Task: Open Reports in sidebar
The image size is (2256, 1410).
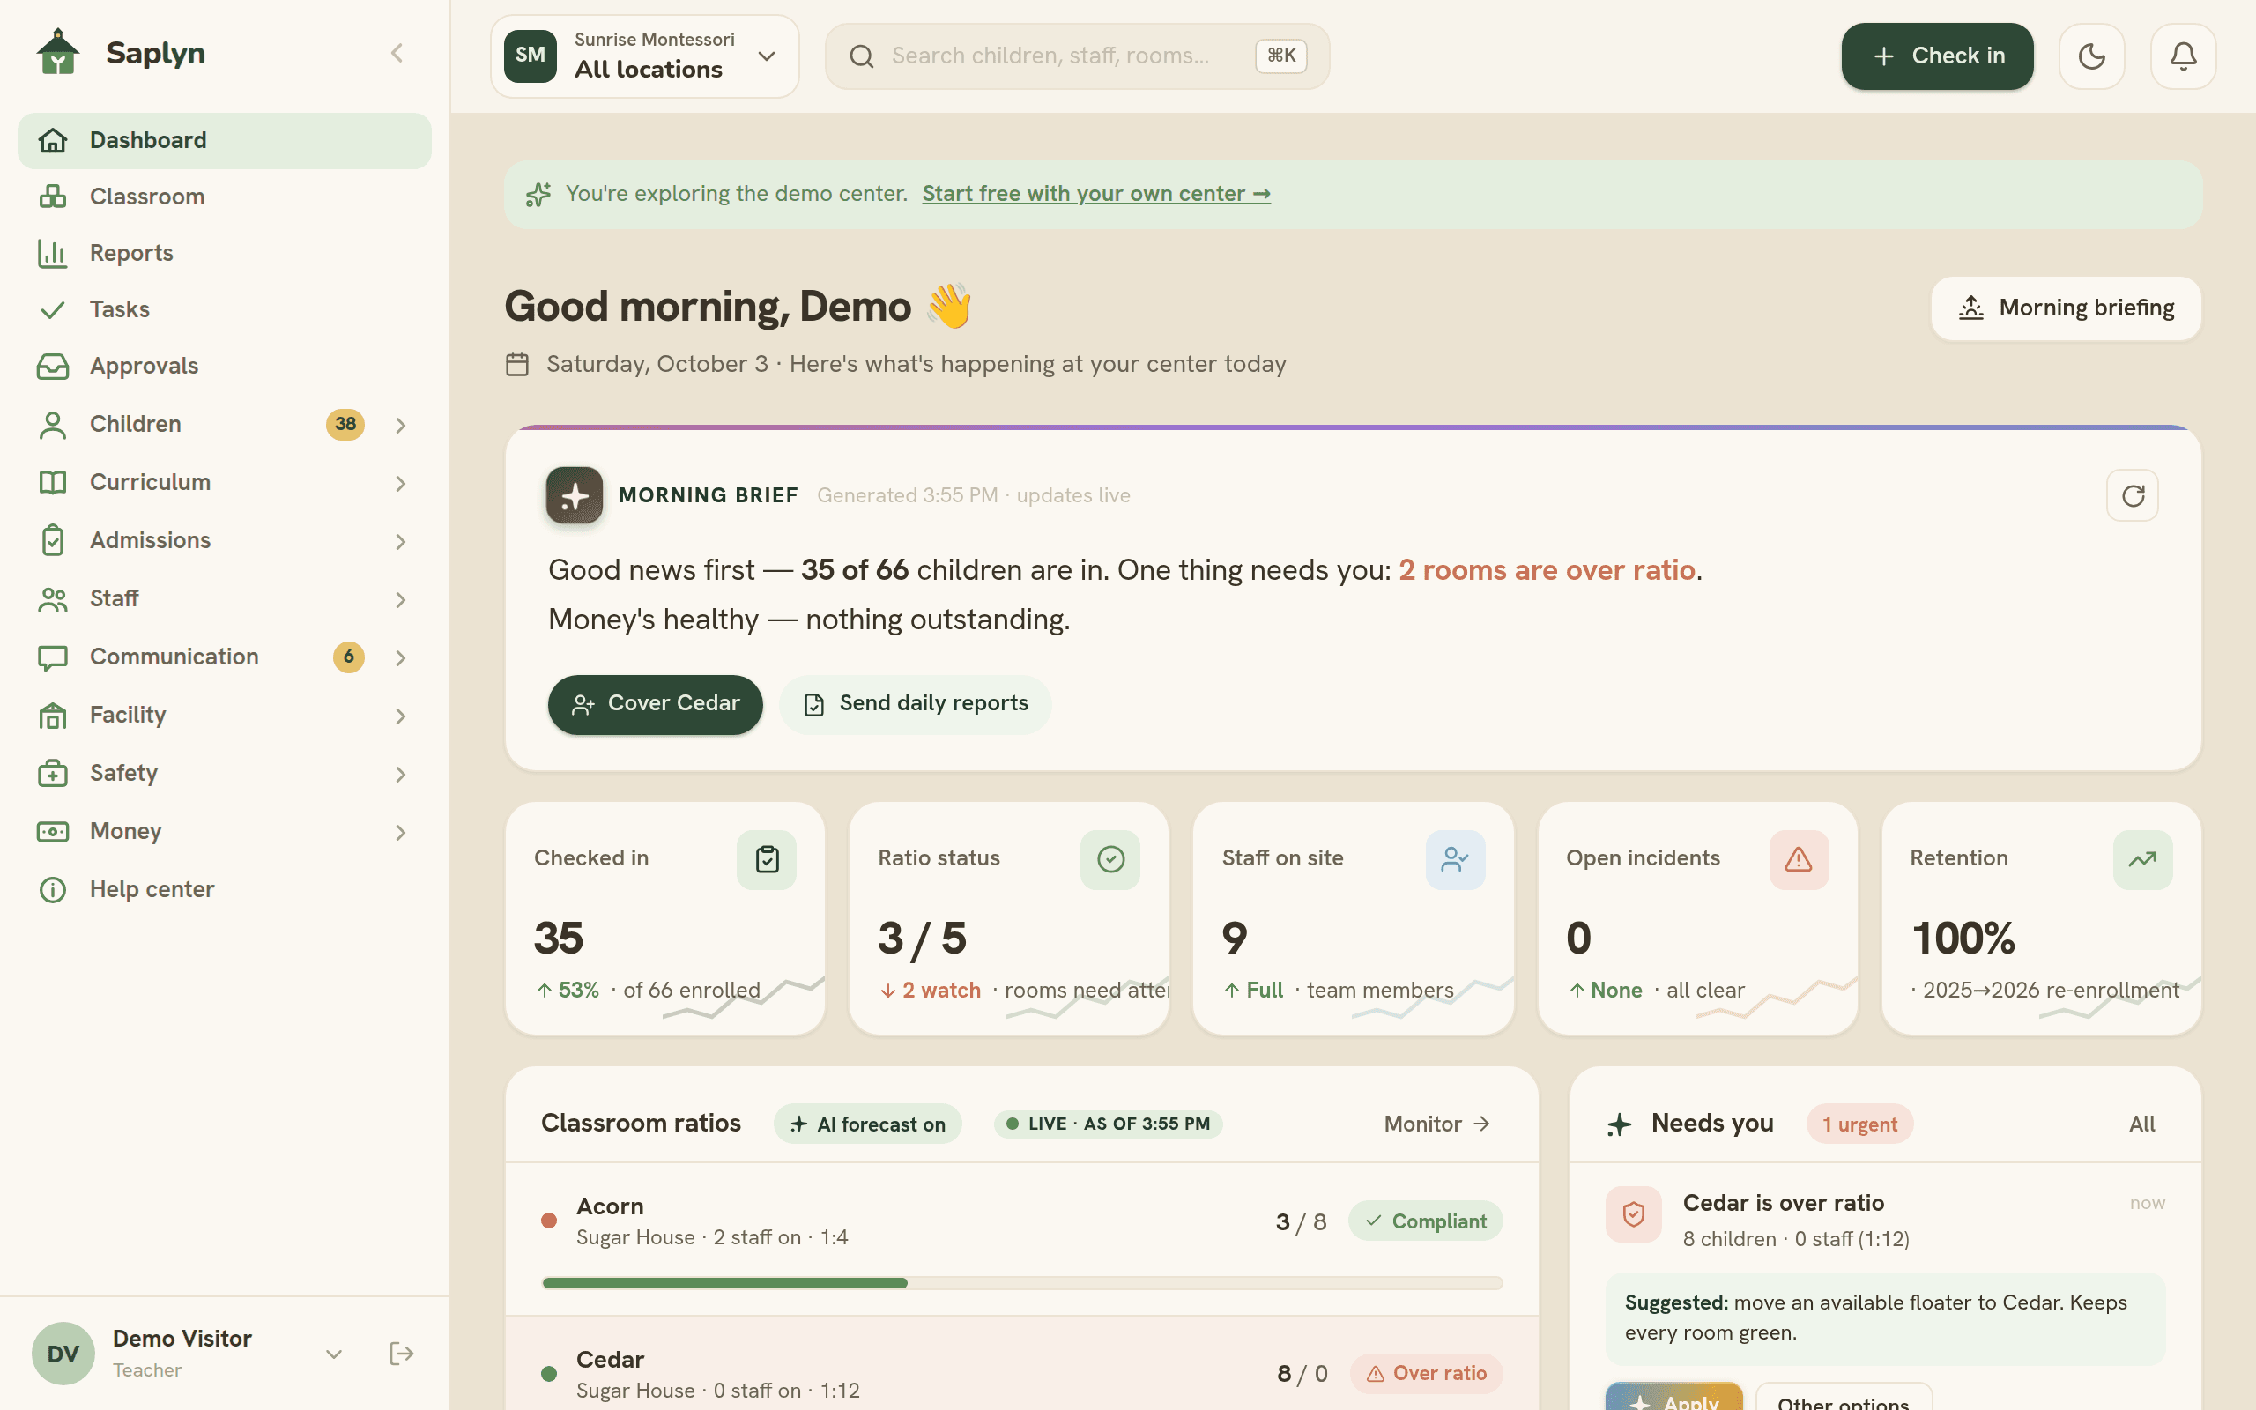Action: click(225, 253)
